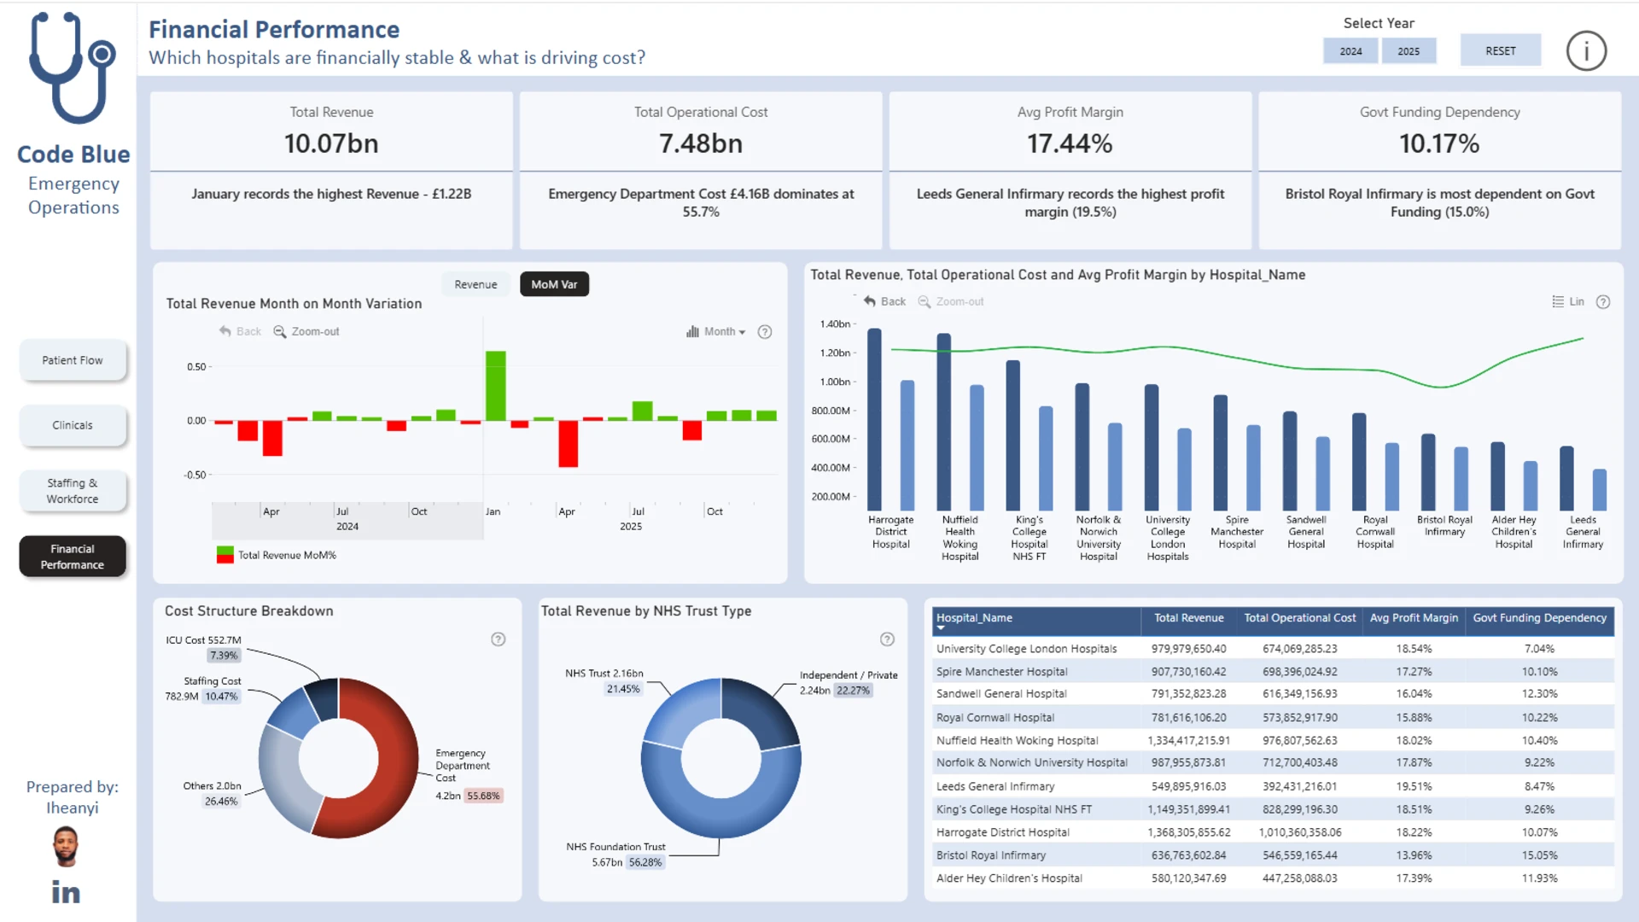1639x922 pixels.
Task: Select year 2024 filter
Action: (x=1350, y=51)
